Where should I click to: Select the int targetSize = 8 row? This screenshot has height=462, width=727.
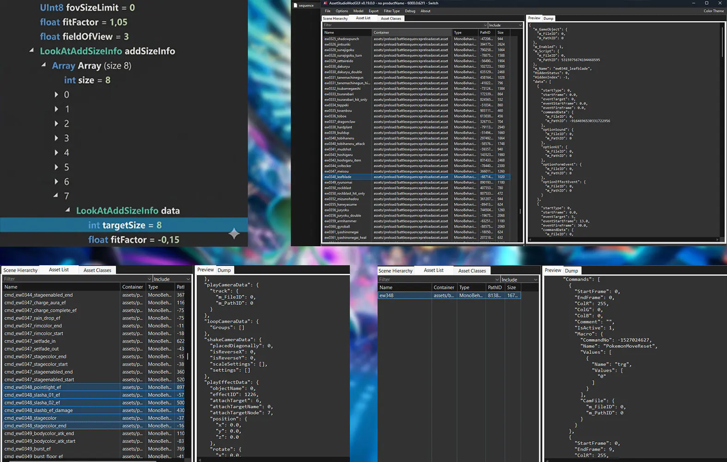125,225
